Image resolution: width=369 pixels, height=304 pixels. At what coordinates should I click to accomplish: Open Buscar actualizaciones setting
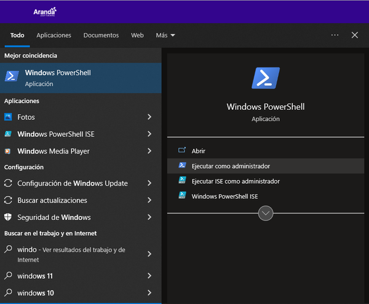tap(81, 200)
